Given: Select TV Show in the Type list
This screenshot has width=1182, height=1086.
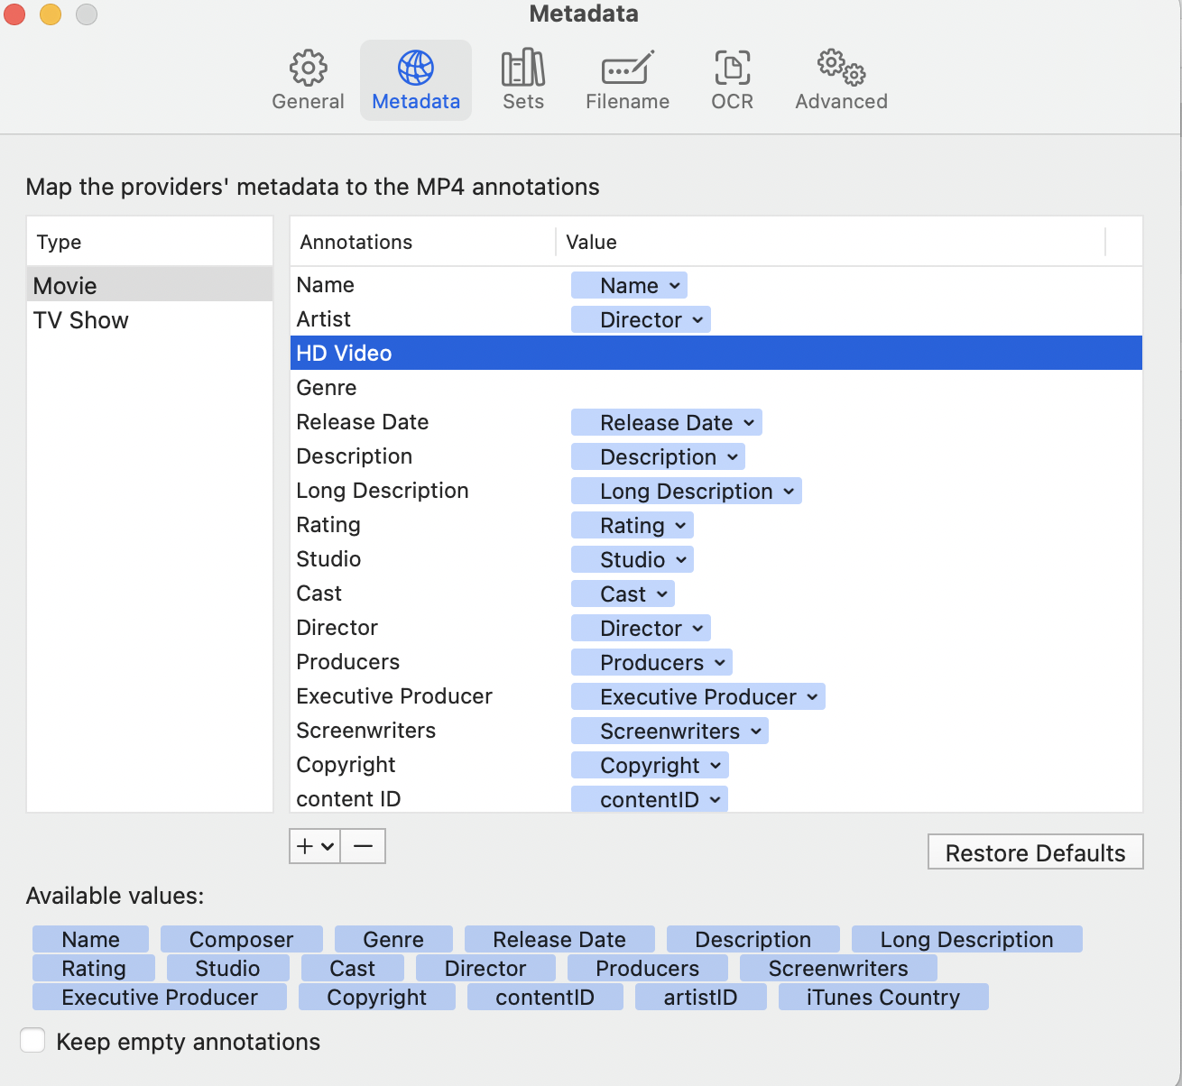Looking at the screenshot, I should point(81,320).
